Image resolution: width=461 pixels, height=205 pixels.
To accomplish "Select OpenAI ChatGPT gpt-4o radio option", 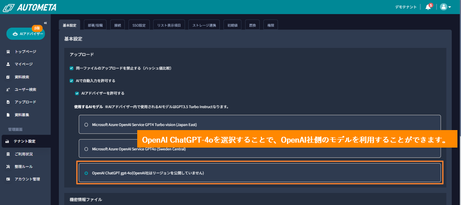I will coord(86,173).
